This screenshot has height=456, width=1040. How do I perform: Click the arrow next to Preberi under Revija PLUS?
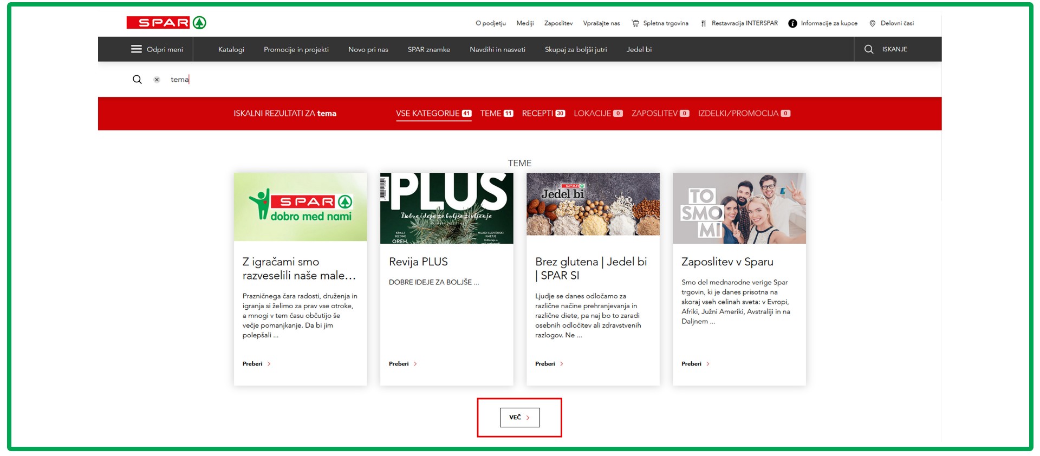[415, 364]
